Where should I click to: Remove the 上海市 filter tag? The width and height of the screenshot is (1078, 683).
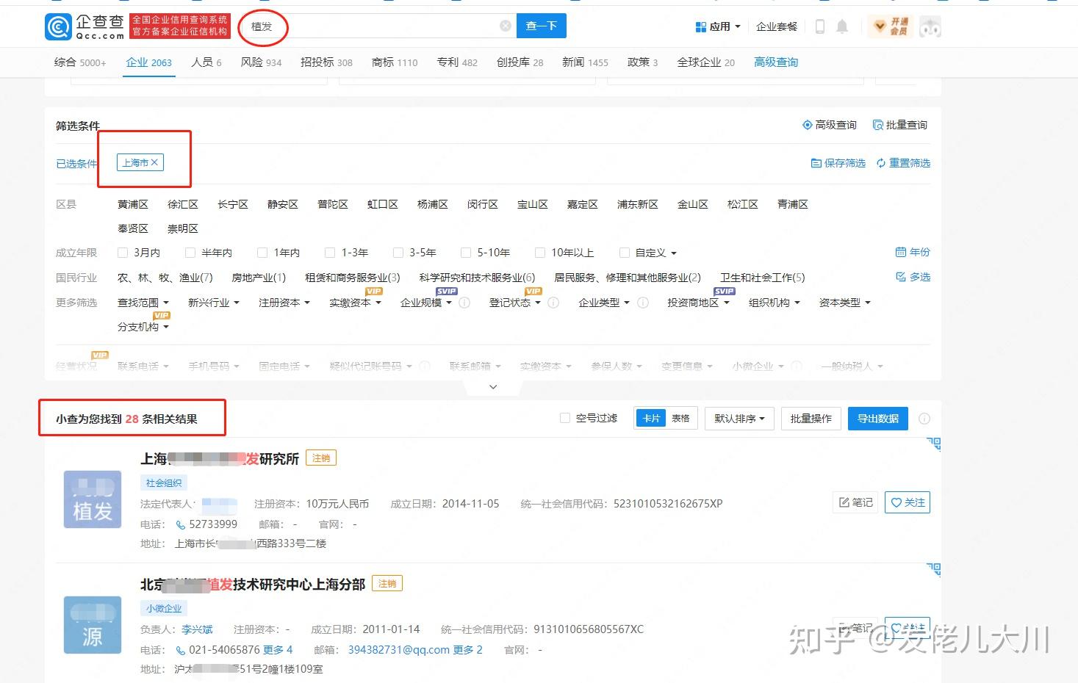click(154, 162)
